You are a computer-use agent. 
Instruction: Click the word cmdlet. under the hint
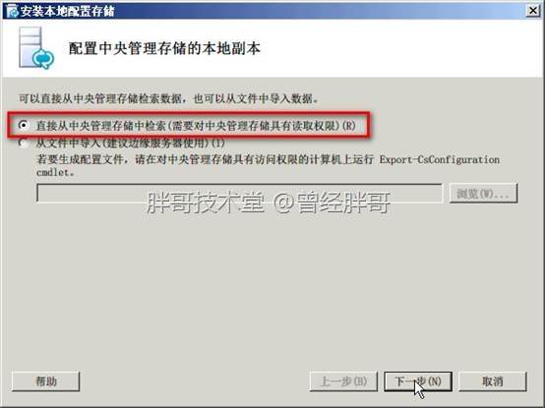55,172
